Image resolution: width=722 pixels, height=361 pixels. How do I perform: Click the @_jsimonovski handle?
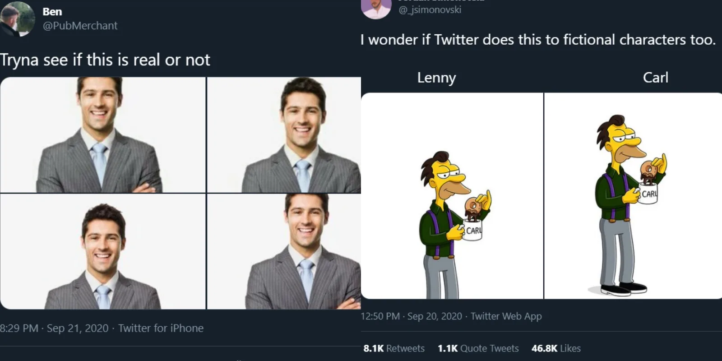pos(430,9)
